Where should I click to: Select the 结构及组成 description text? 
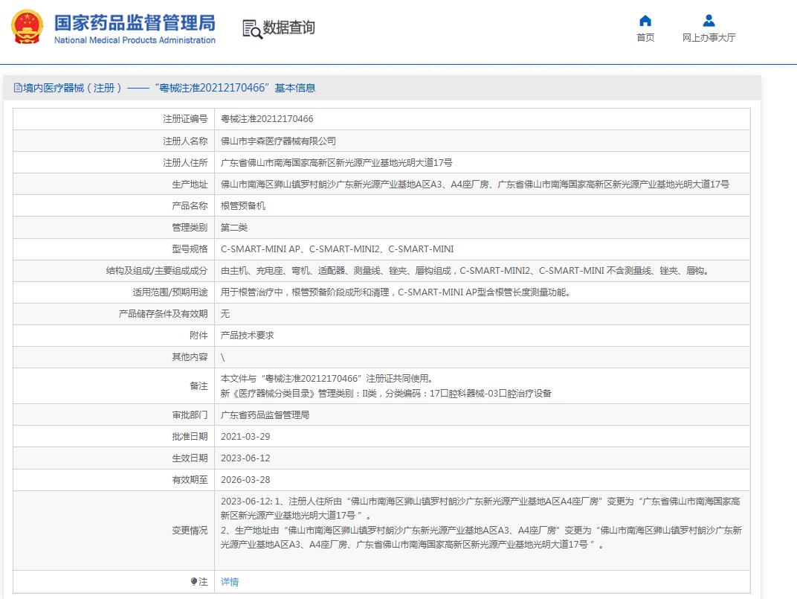(x=465, y=271)
